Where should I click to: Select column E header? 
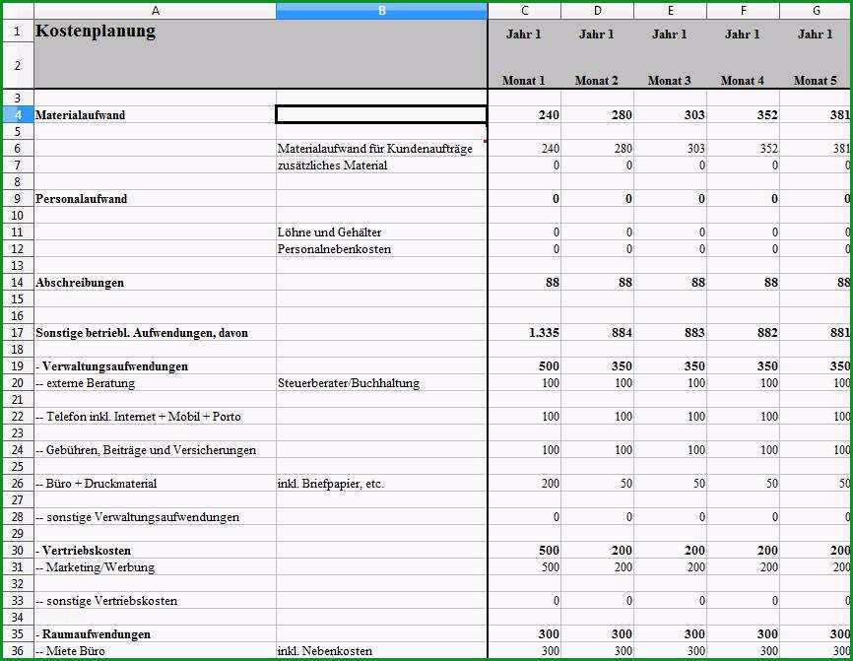pos(670,10)
